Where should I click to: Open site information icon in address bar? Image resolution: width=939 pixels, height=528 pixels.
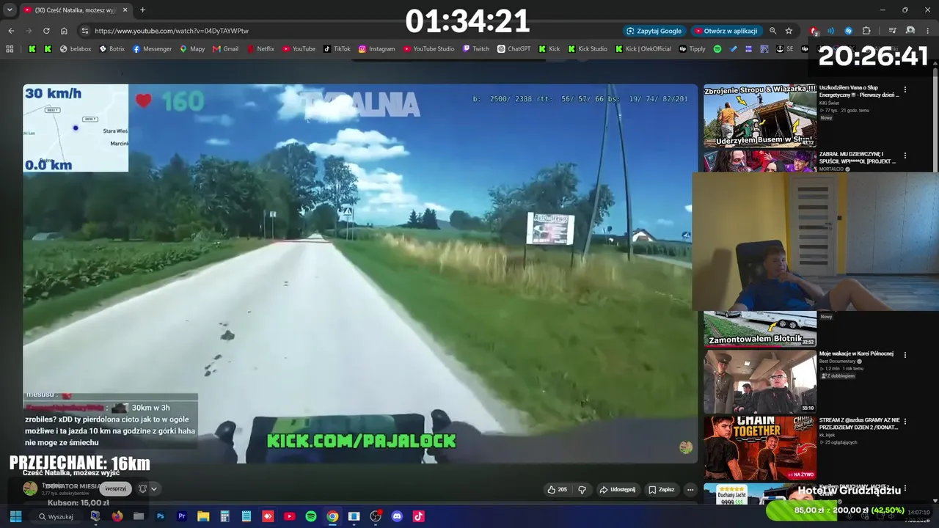tap(85, 31)
